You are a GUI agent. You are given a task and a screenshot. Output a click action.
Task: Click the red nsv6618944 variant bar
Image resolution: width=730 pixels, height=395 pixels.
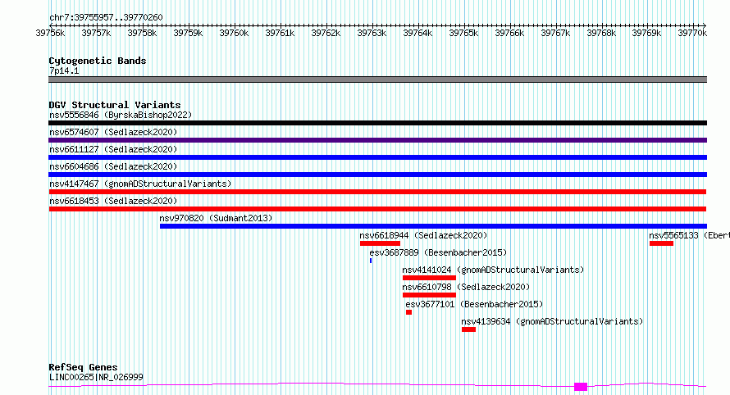tap(380, 243)
